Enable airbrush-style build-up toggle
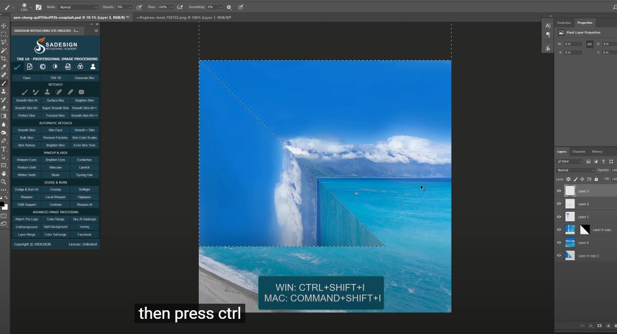 pyautogui.click(x=179, y=7)
